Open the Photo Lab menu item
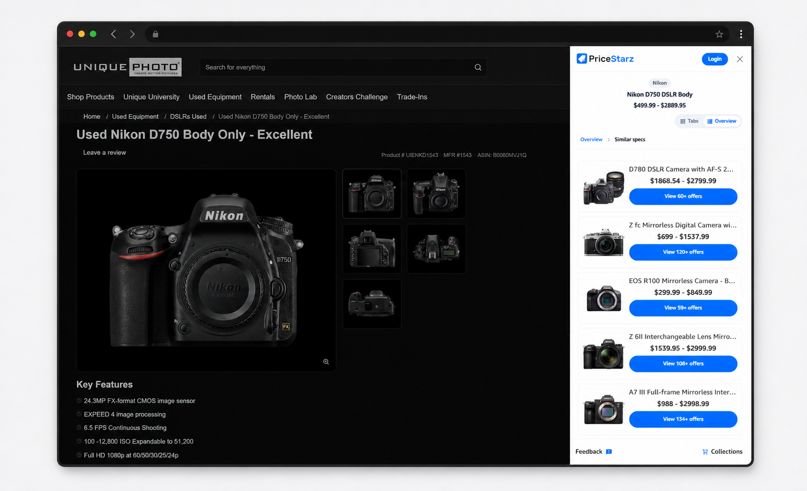This screenshot has height=491, width=807. coord(301,97)
